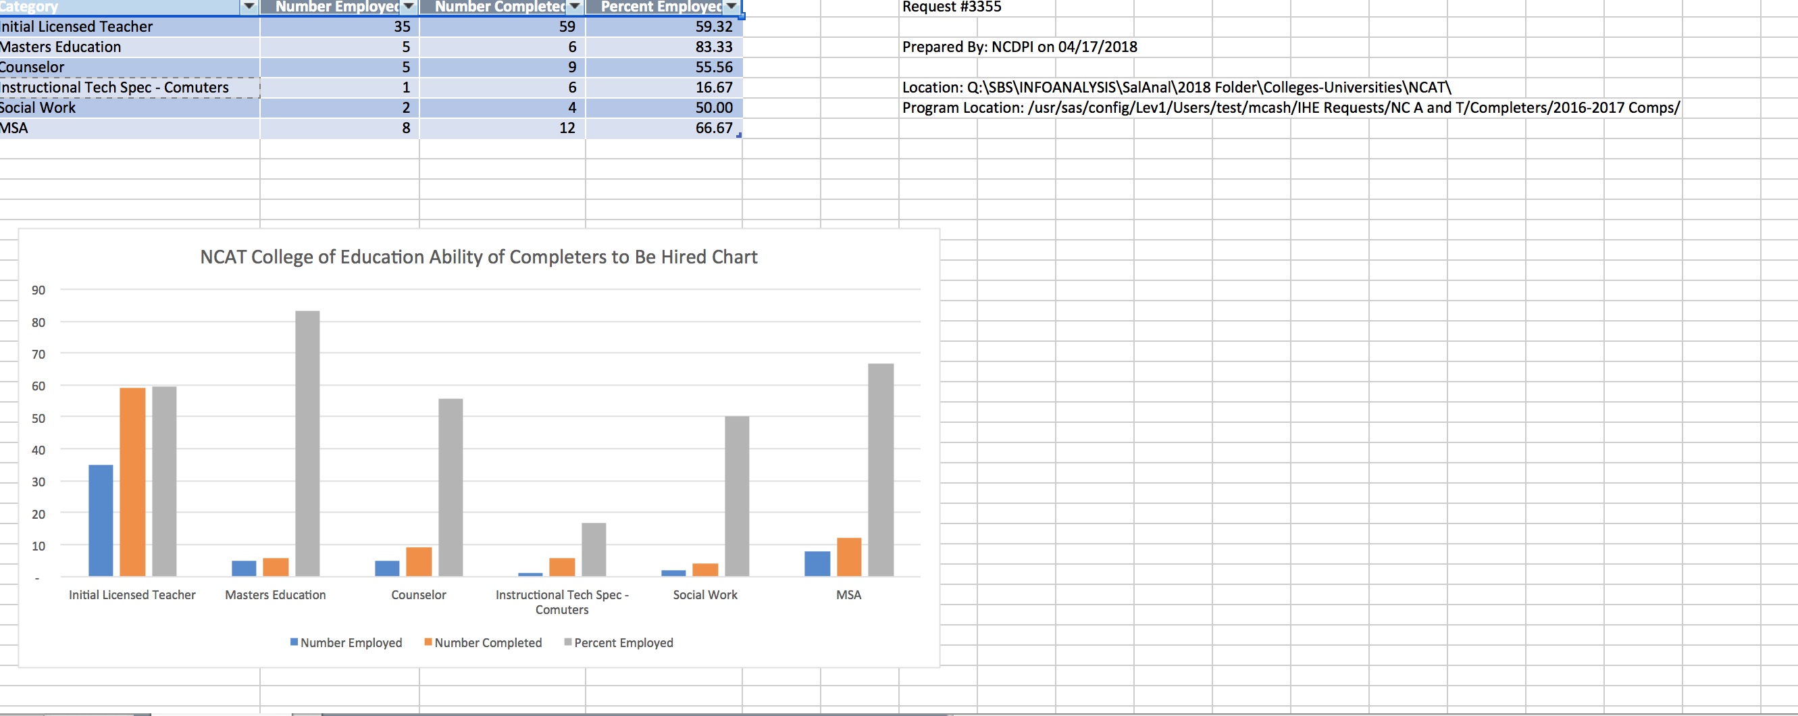This screenshot has width=1798, height=716.
Task: Select the blue Number Employed legend marker
Action: pyautogui.click(x=294, y=642)
